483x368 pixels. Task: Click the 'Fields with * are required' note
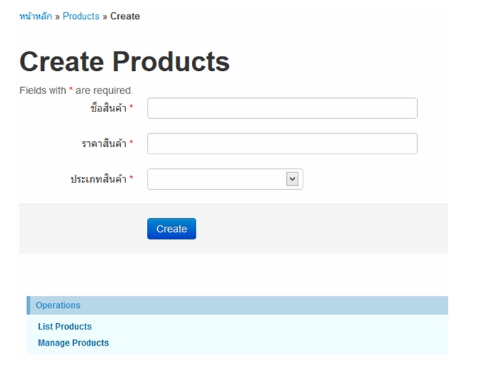(x=76, y=91)
